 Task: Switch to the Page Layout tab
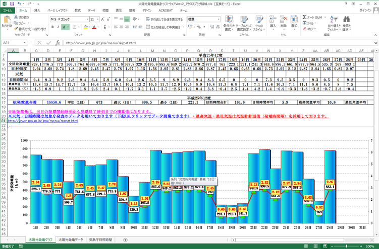coord(58,11)
